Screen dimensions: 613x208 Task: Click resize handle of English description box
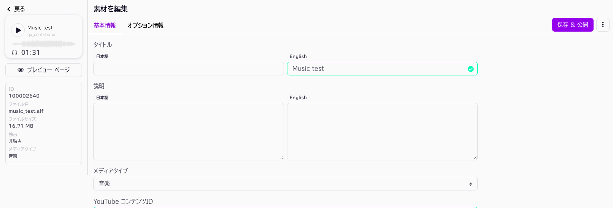pos(475,158)
